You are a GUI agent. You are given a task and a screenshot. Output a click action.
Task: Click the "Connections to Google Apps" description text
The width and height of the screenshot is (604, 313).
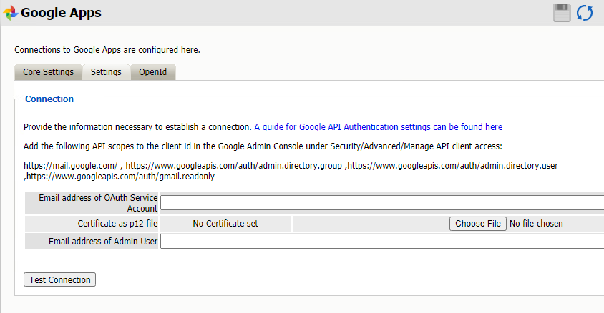pos(107,50)
